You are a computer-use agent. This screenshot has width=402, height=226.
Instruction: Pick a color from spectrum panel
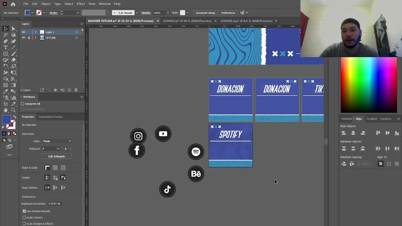click(x=369, y=85)
